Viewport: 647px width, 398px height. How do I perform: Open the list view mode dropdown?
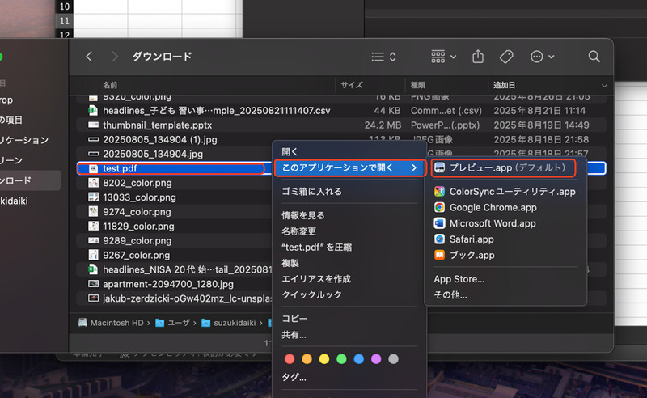[x=383, y=57]
